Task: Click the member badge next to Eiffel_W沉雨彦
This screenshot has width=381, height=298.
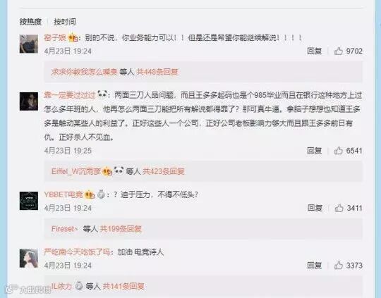Action: point(107,172)
